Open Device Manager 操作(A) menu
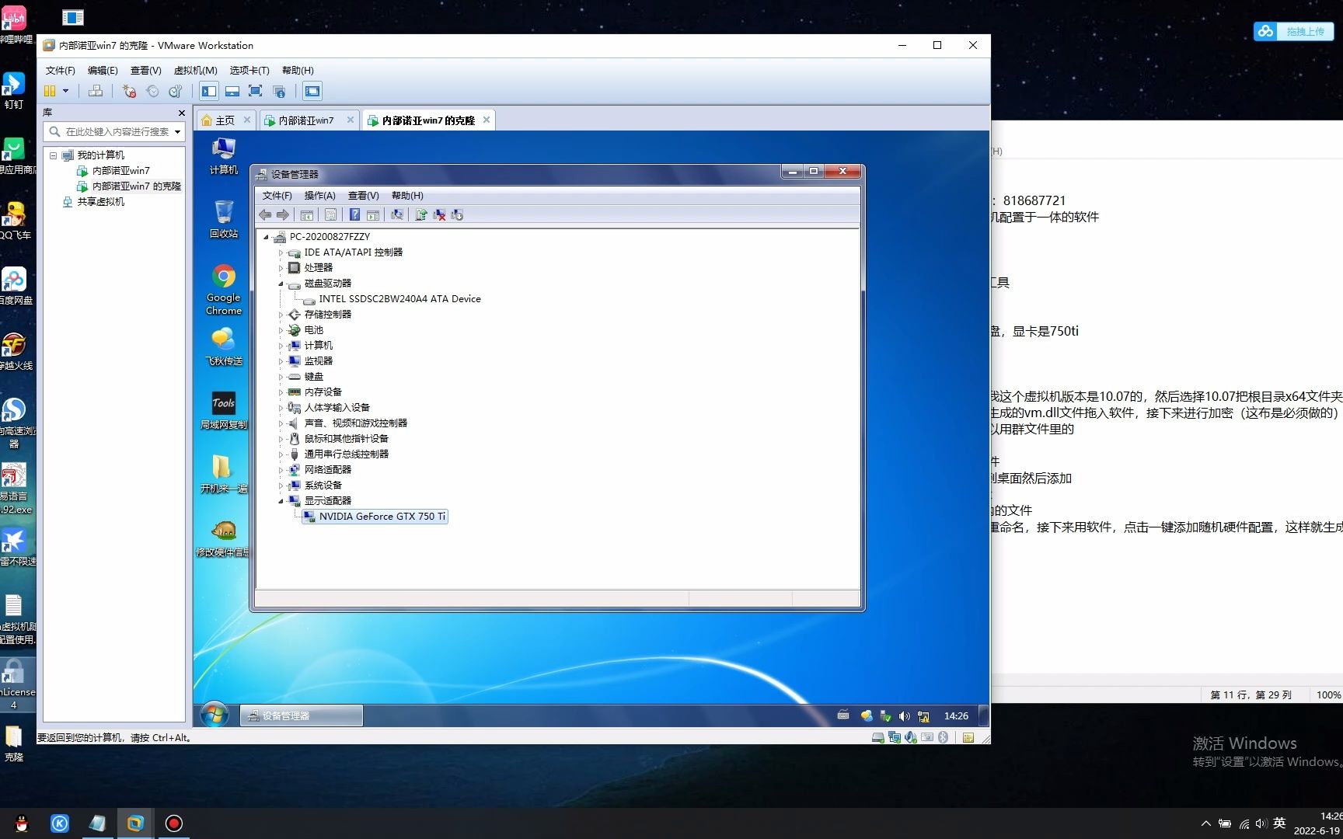The height and width of the screenshot is (839, 1343). click(x=319, y=196)
